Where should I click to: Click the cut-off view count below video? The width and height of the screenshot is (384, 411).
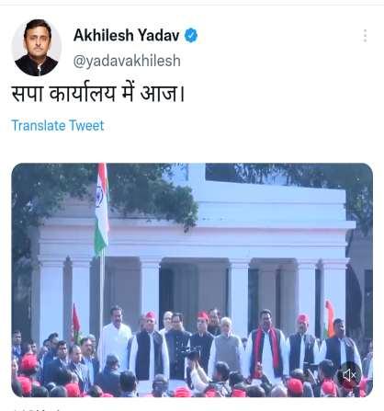pyautogui.click(x=37, y=409)
